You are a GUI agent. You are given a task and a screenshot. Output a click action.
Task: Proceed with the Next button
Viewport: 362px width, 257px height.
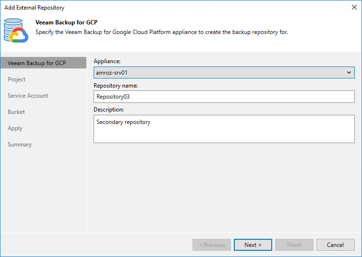[x=253, y=245]
